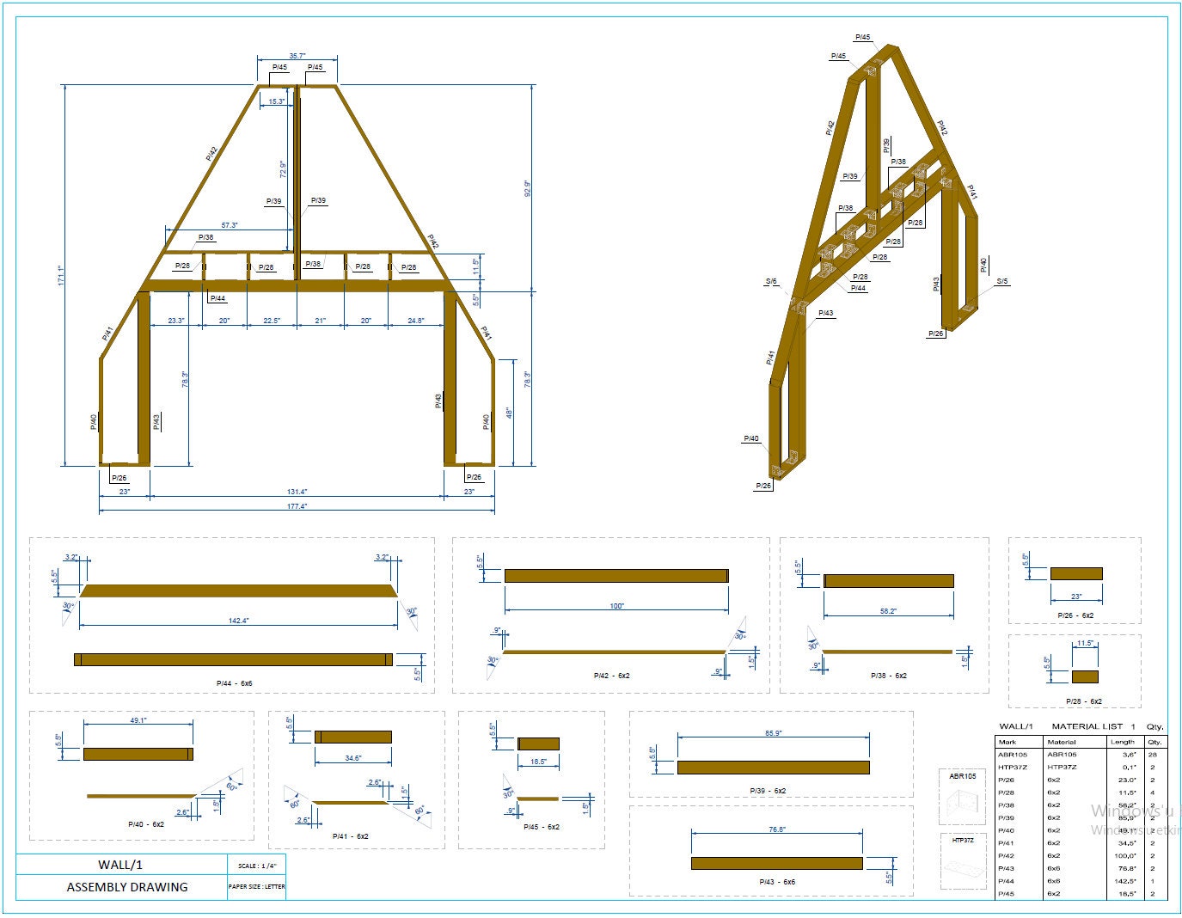Click the WALL/1 title block cell
The height and width of the screenshot is (918, 1182).
pyautogui.click(x=120, y=865)
